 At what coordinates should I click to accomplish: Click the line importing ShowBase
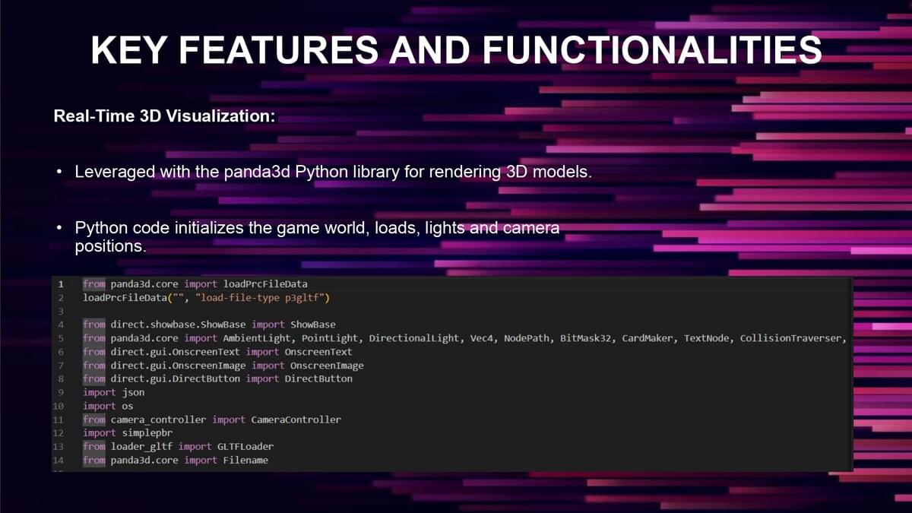[x=209, y=325]
